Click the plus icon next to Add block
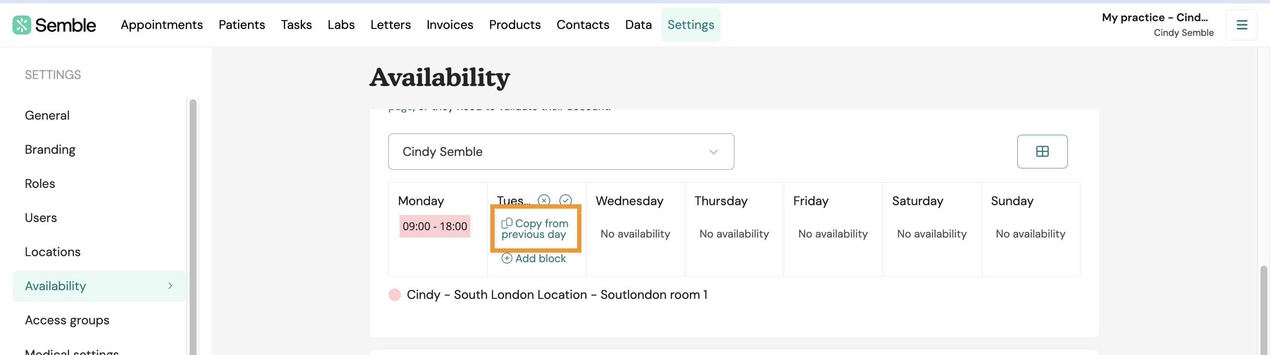 [x=507, y=258]
